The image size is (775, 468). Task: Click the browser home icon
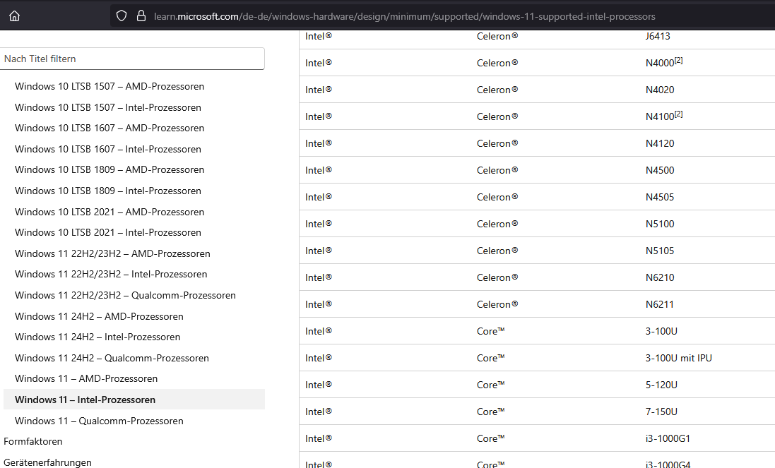(x=14, y=16)
